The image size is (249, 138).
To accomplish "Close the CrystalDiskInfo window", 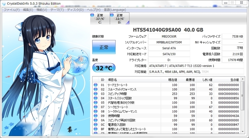I will coord(242,2).
